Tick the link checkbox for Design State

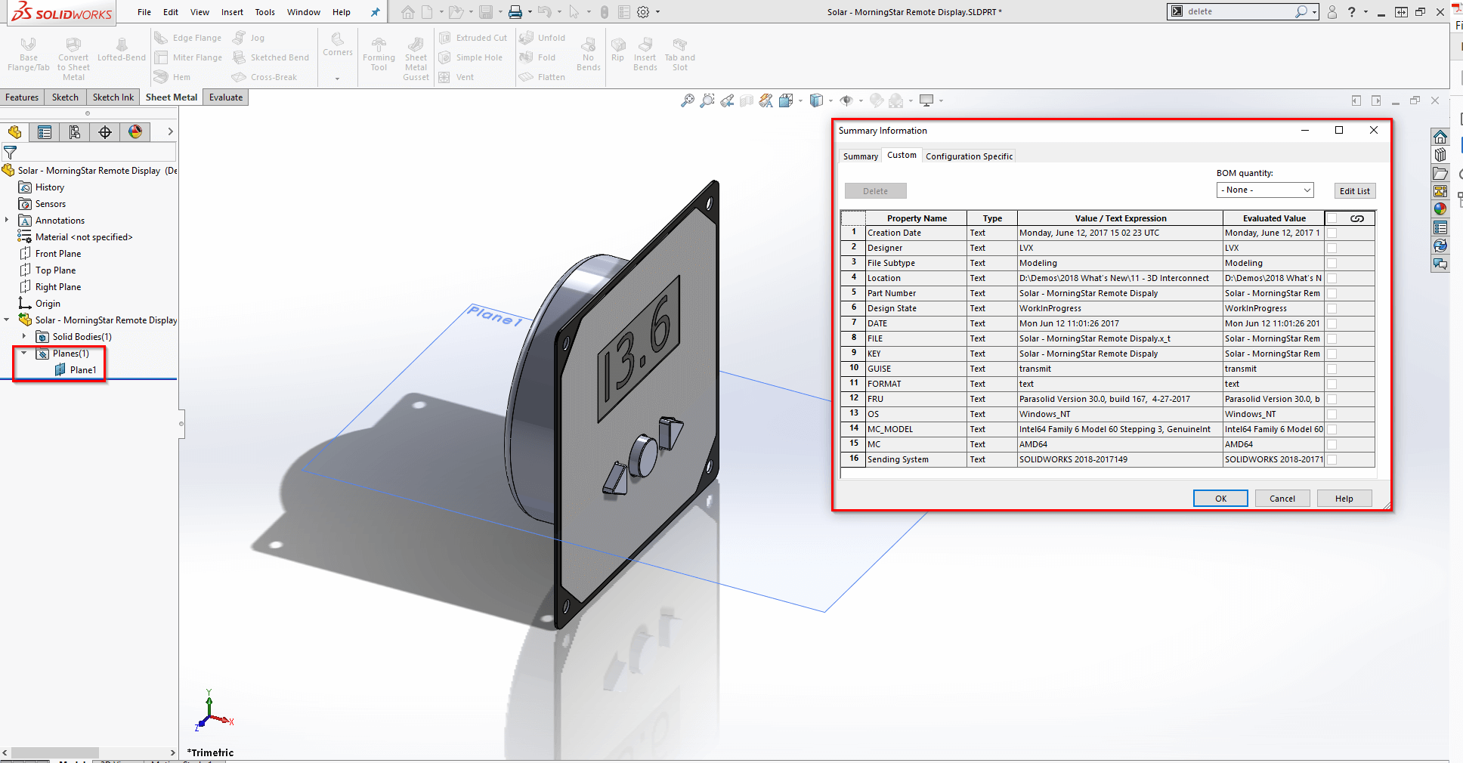click(x=1332, y=309)
